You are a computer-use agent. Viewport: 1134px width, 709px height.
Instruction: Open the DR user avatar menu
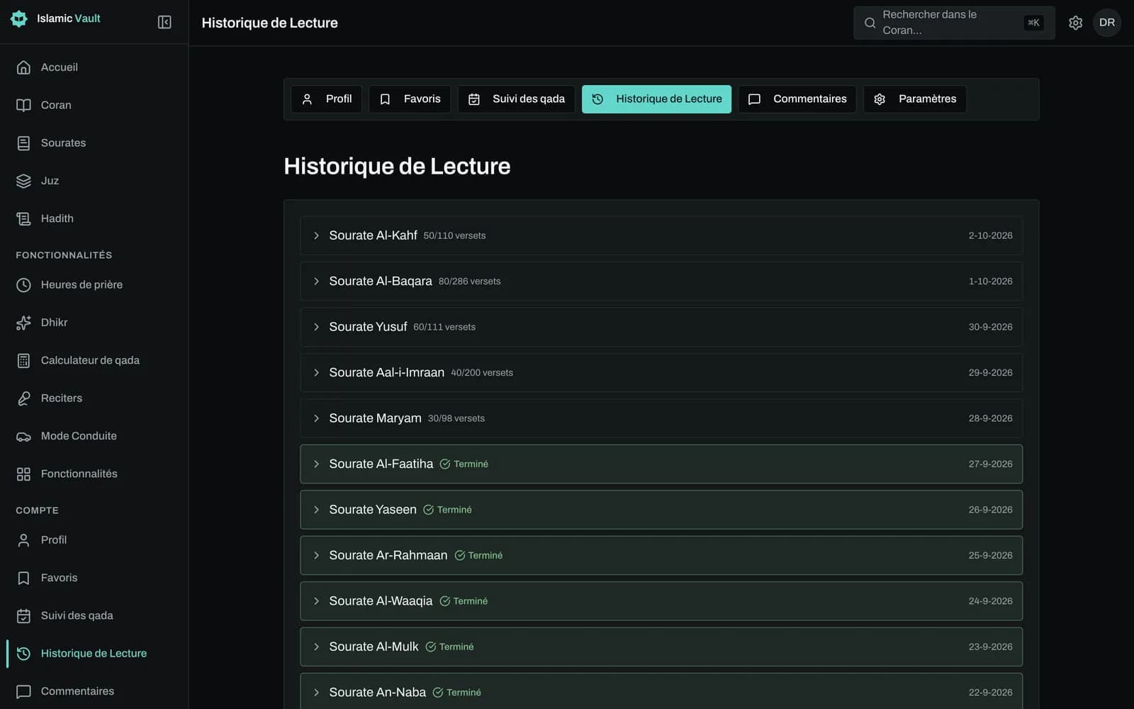click(x=1106, y=23)
